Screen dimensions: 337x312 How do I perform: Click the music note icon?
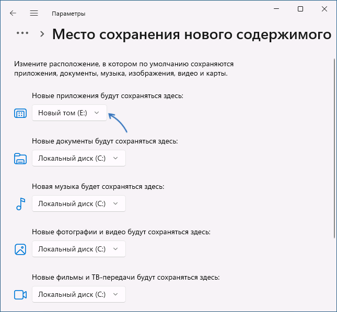pos(21,204)
